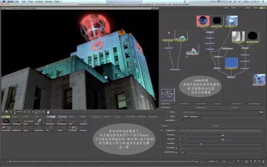Click the first round playback icon beside timeline
The width and height of the screenshot is (267, 167).
pyautogui.click(x=238, y=161)
